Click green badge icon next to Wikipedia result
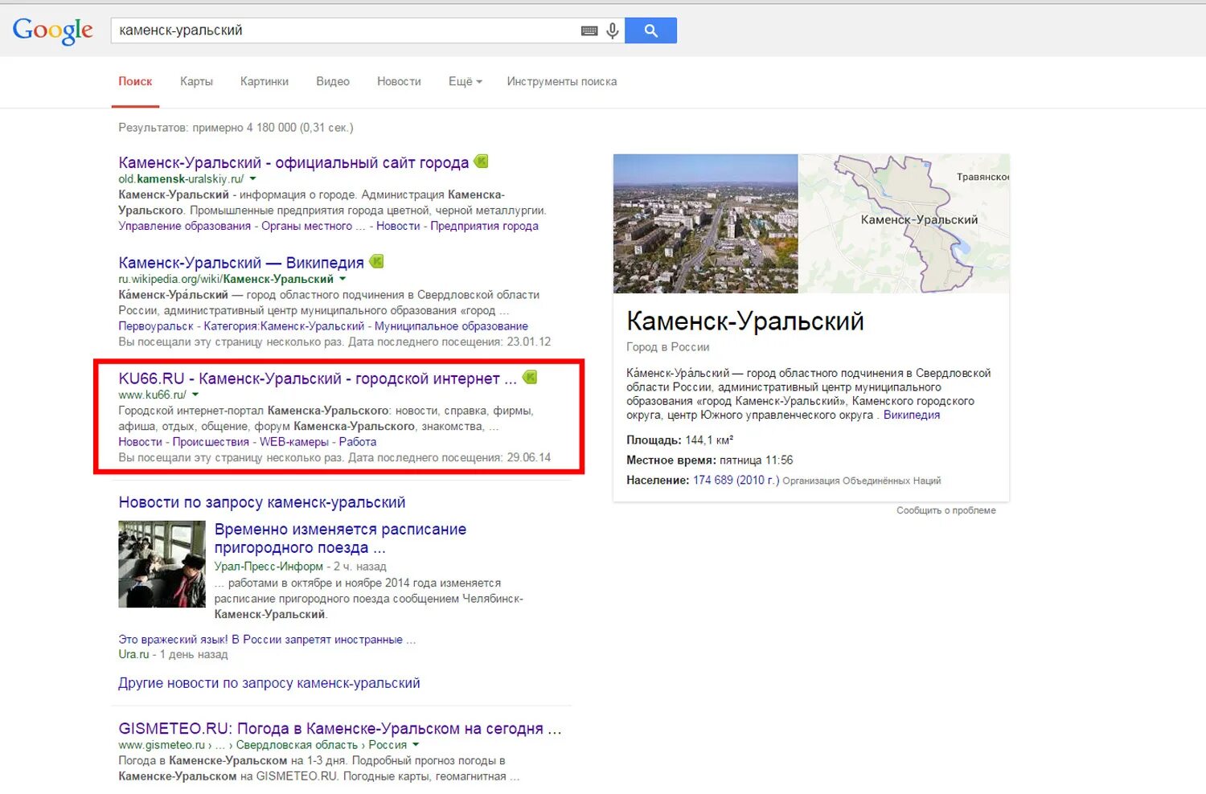 (x=376, y=261)
